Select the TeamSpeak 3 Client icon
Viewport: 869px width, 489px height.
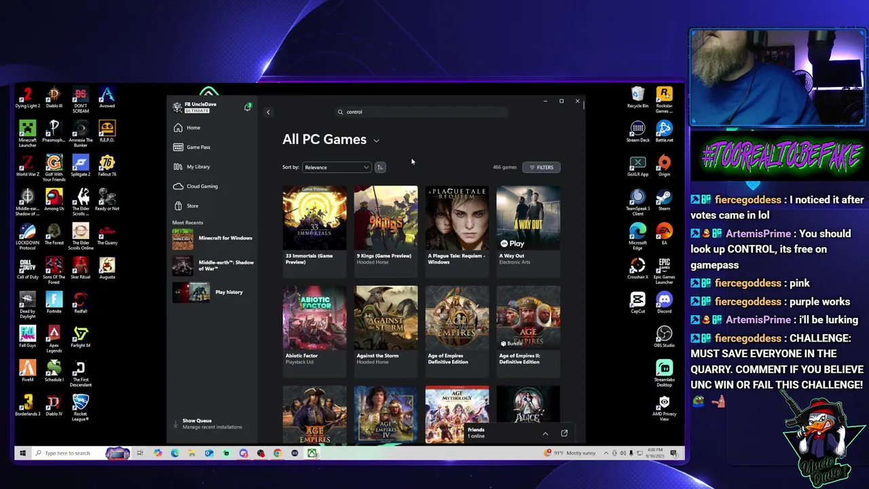(x=637, y=202)
